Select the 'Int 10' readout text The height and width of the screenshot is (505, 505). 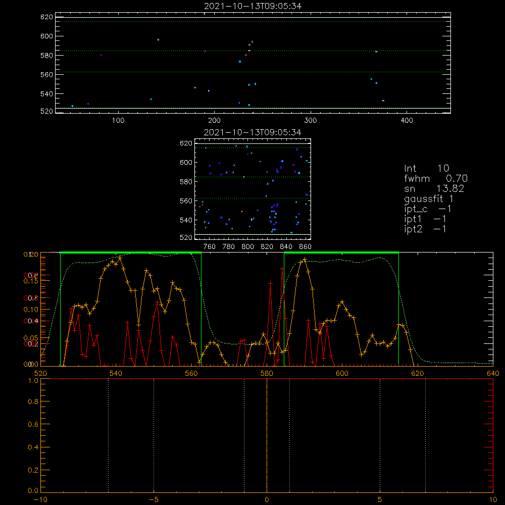coord(427,168)
